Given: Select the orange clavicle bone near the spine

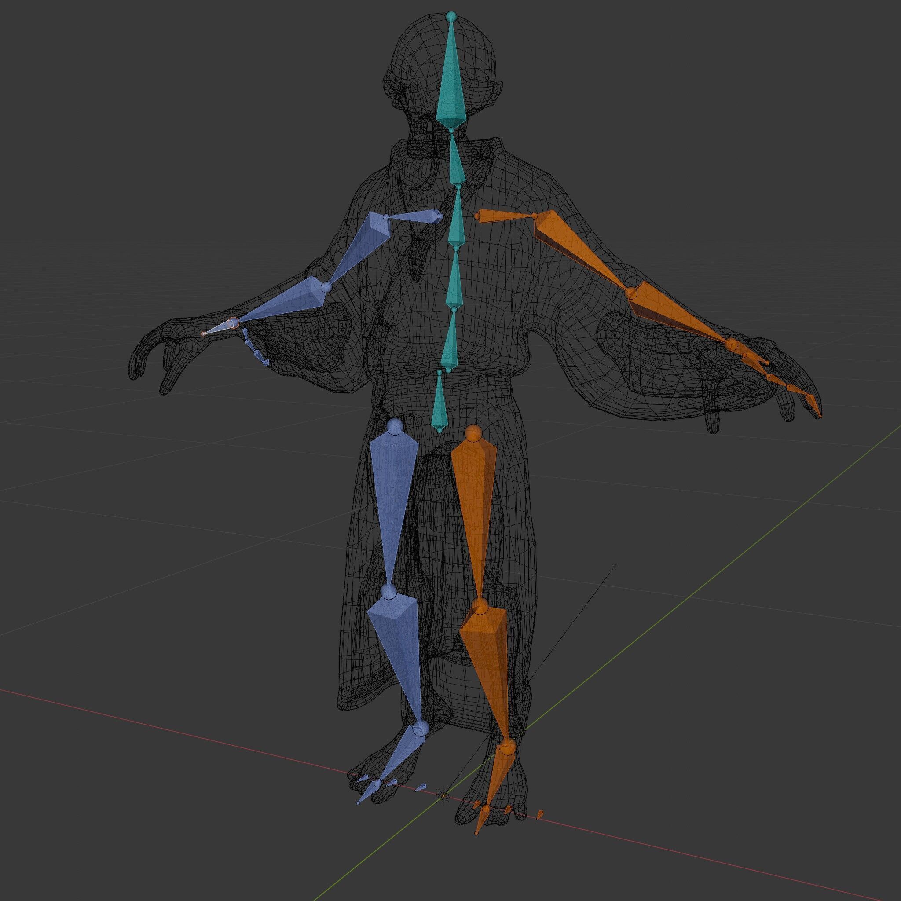Looking at the screenshot, I should click(x=505, y=217).
